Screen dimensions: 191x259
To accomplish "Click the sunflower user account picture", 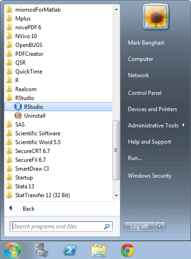I will pyautogui.click(x=156, y=17).
